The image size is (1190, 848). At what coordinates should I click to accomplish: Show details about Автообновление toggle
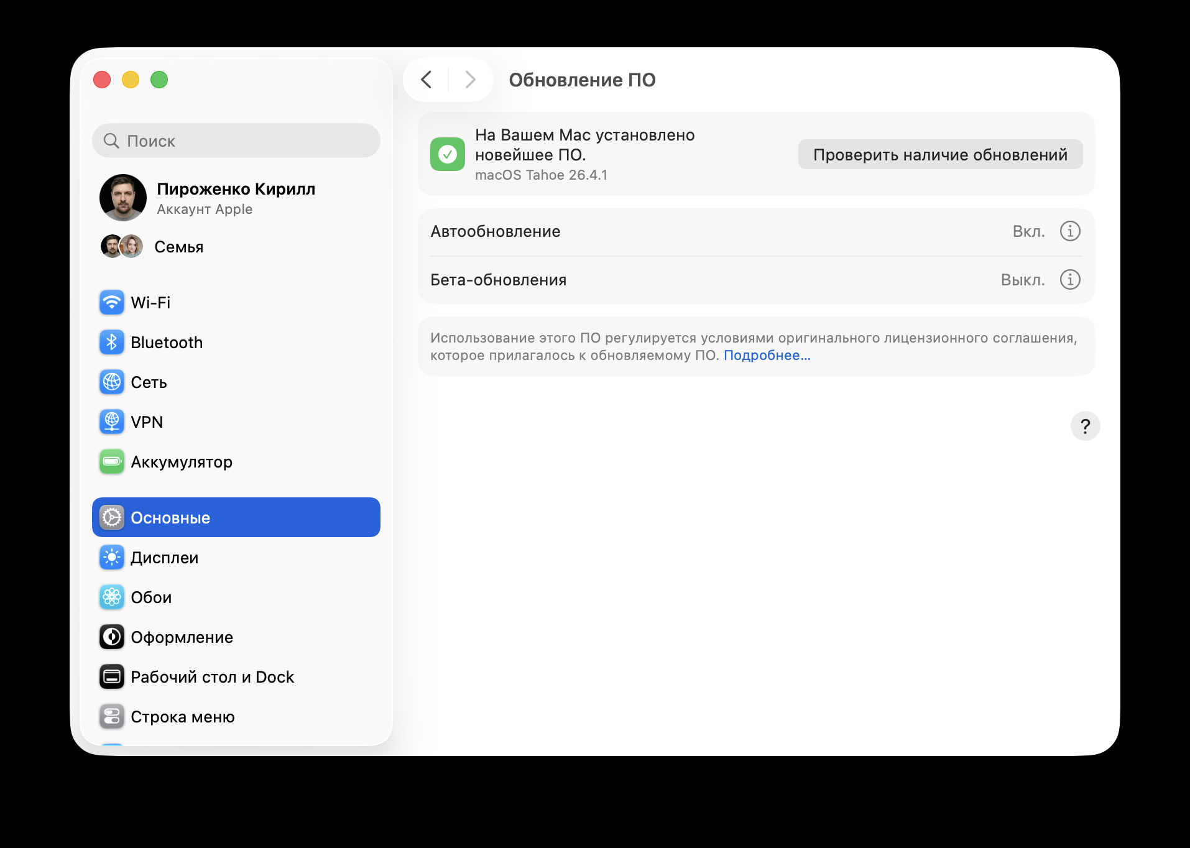(1069, 231)
